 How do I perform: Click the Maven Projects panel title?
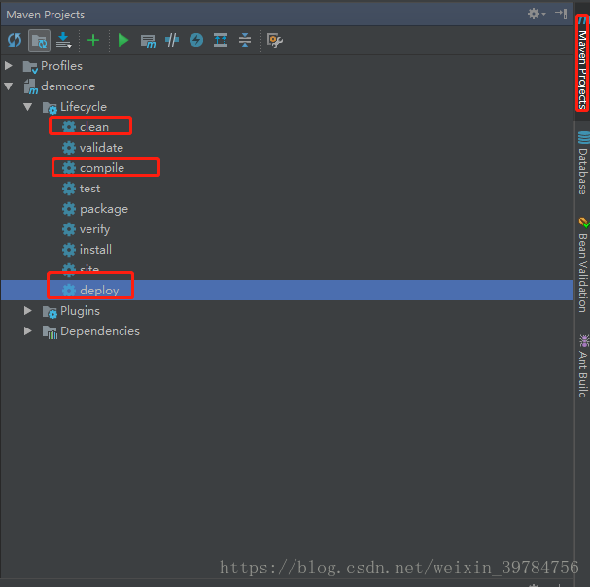pyautogui.click(x=46, y=15)
